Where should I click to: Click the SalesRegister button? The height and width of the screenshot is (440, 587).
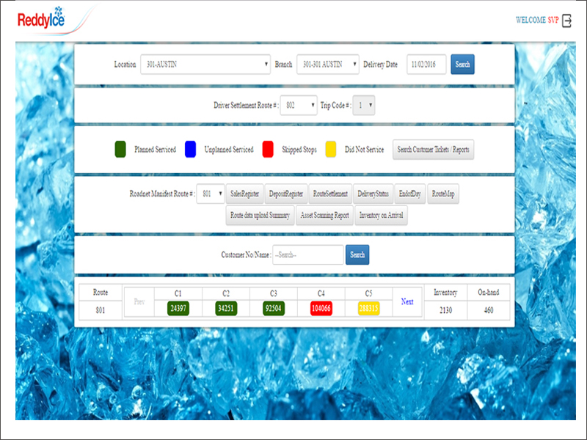pos(244,194)
